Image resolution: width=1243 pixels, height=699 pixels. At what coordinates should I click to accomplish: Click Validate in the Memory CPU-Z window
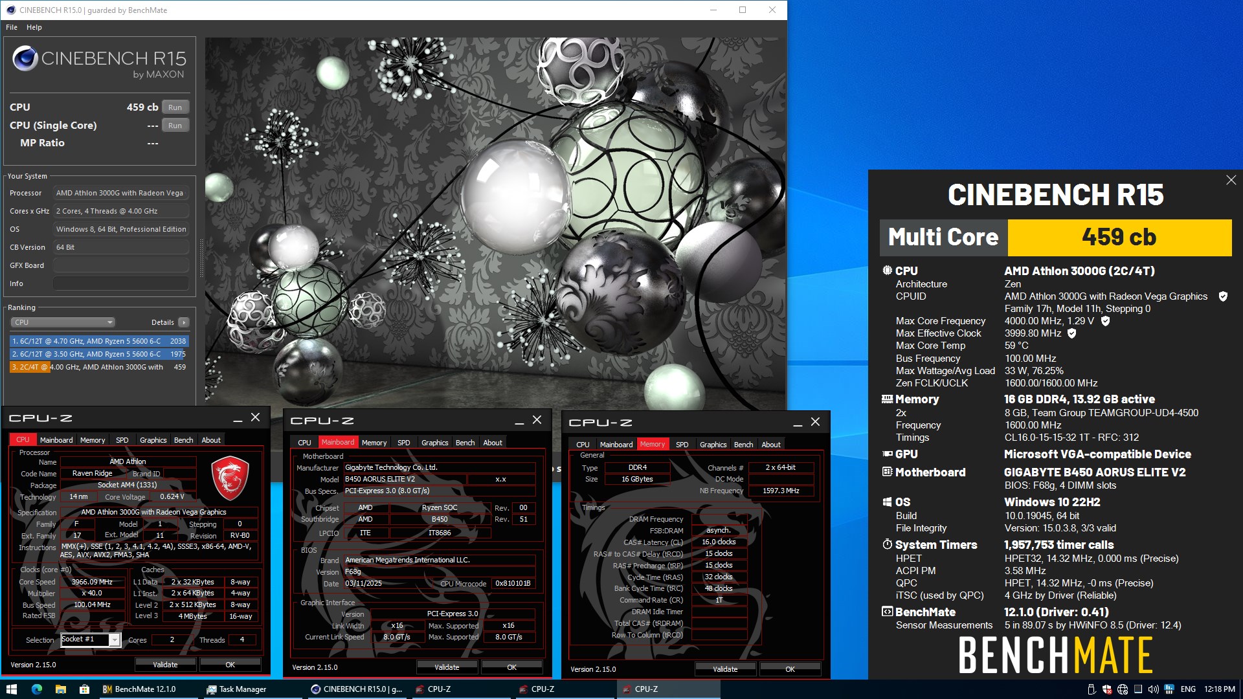pos(725,669)
